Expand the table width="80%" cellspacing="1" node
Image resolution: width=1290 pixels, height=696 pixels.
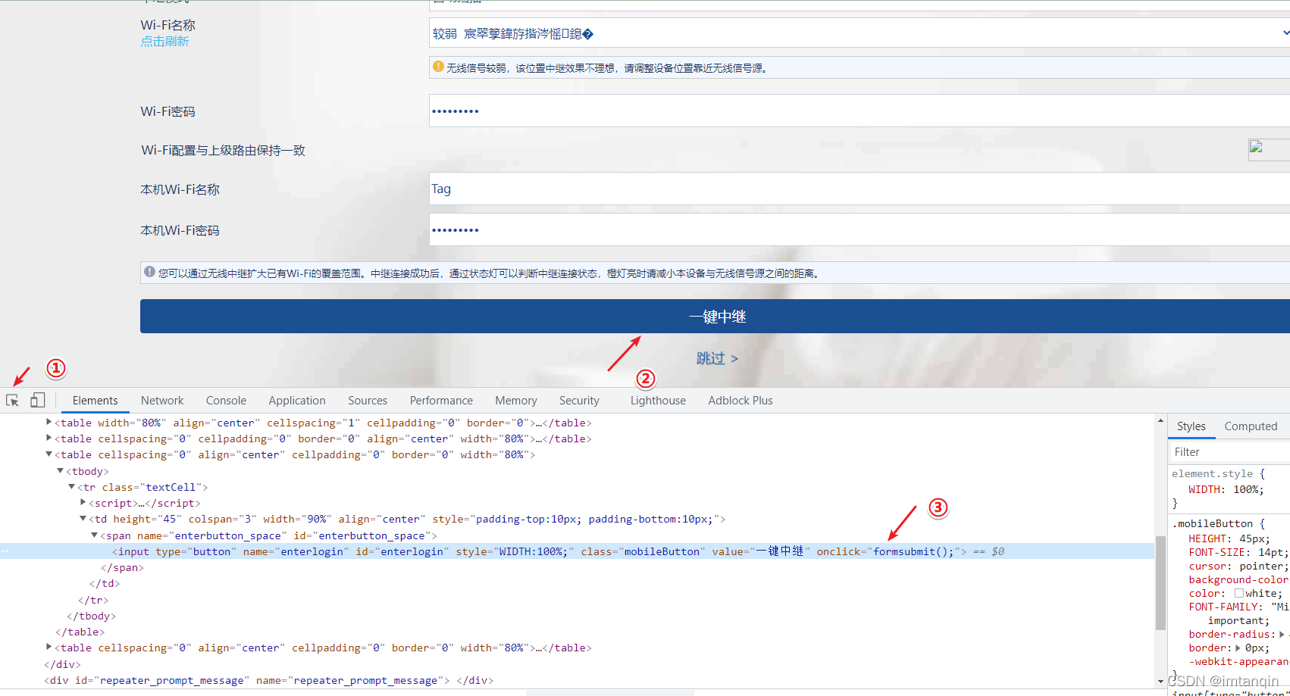(x=49, y=422)
